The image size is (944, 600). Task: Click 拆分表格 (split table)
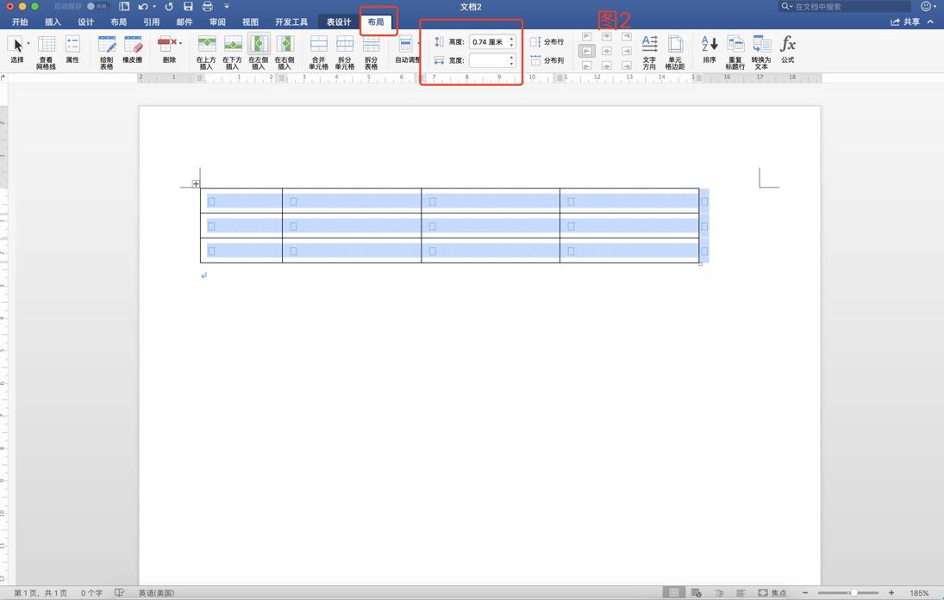click(371, 53)
